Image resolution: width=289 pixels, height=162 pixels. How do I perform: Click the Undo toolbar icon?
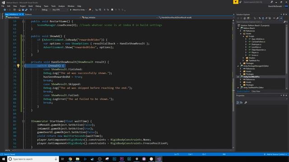tap(31, 10)
